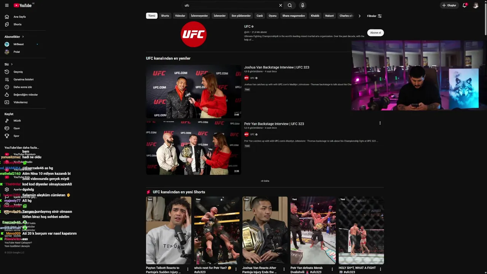Open Payton Talbott Reacts short
Screen dimensions: 487x274
(169, 230)
